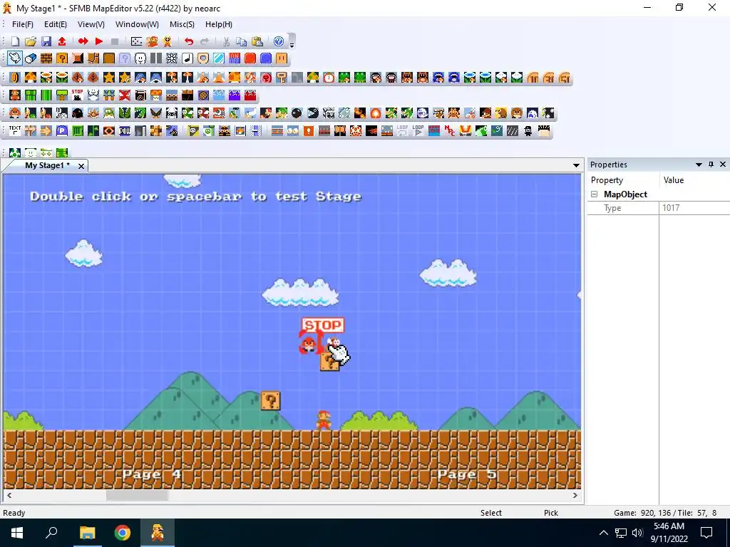Choose the music note block
This screenshot has width=730, height=547.
click(x=187, y=58)
